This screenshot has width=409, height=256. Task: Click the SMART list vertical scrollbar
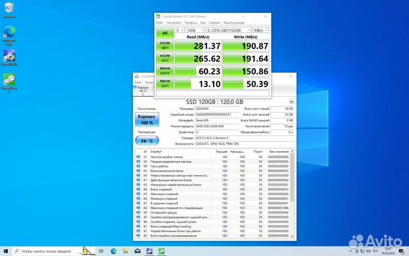(x=292, y=177)
